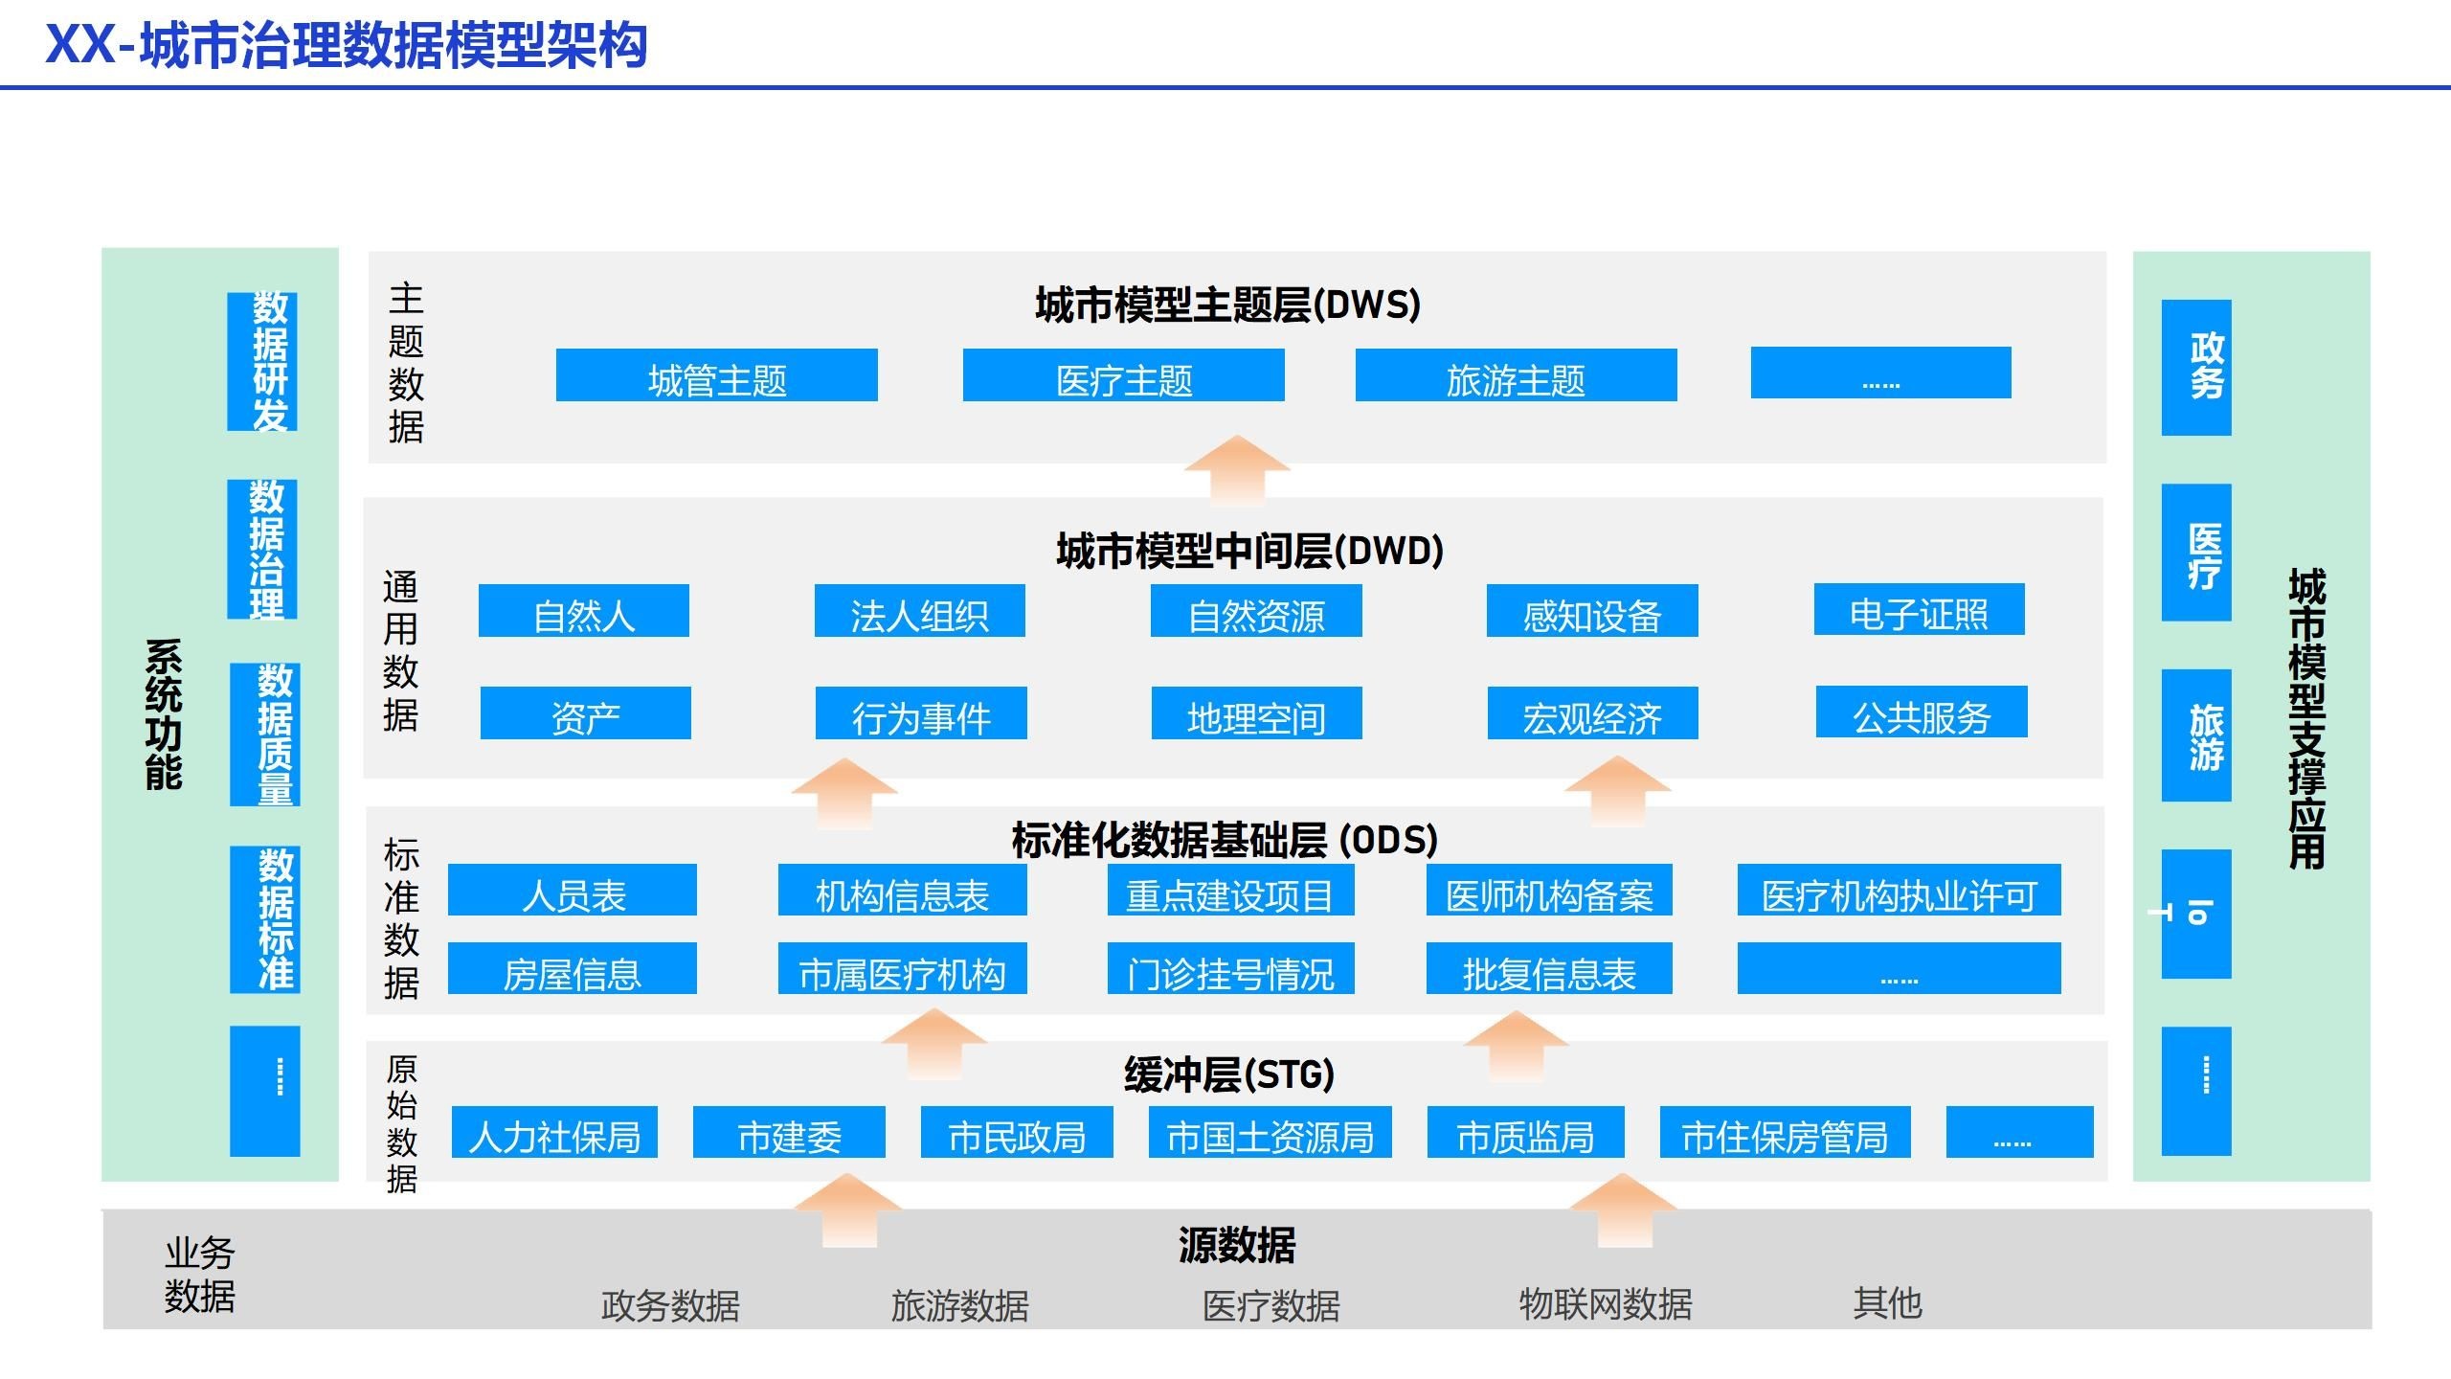Click the 电子证照 block

pyautogui.click(x=1919, y=610)
